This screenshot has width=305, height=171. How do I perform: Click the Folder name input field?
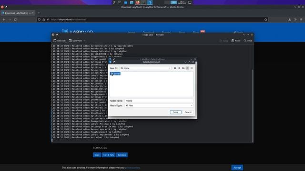tap(159, 101)
